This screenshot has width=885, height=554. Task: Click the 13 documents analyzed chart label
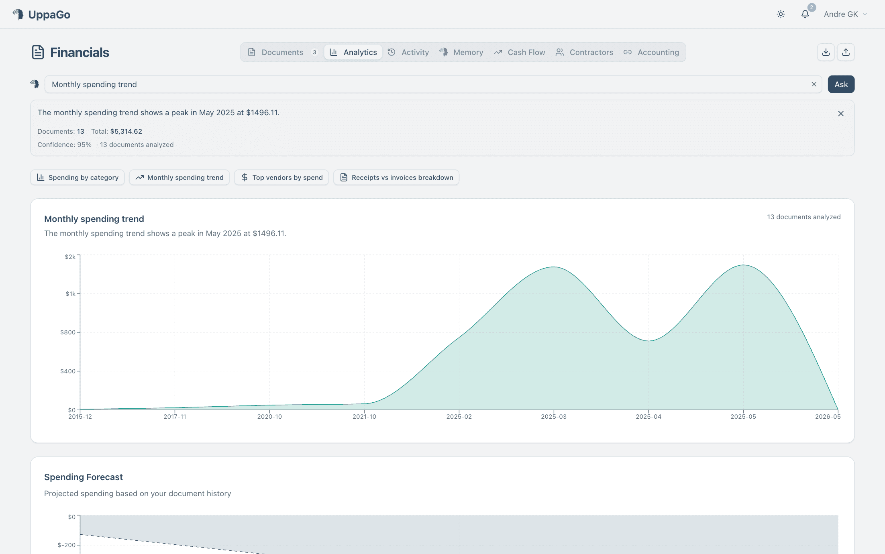(804, 217)
